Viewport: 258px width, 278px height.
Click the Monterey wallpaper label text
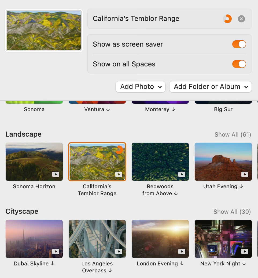pyautogui.click(x=157, y=109)
